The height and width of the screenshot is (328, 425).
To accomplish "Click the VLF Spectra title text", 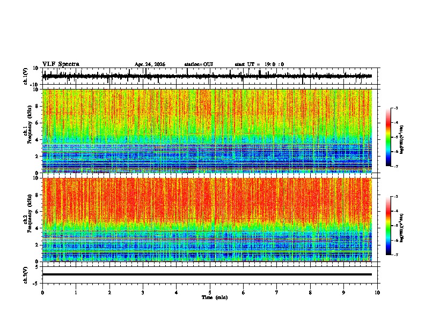I will (61, 64).
